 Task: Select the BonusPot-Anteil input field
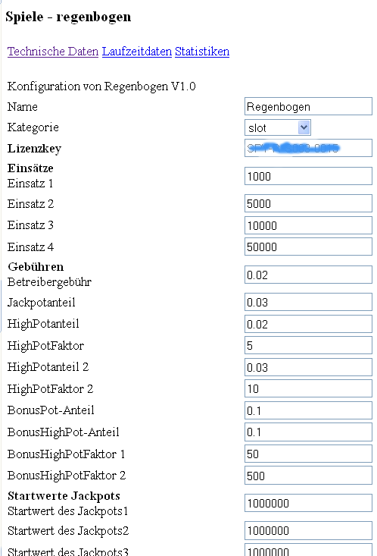[x=308, y=410]
